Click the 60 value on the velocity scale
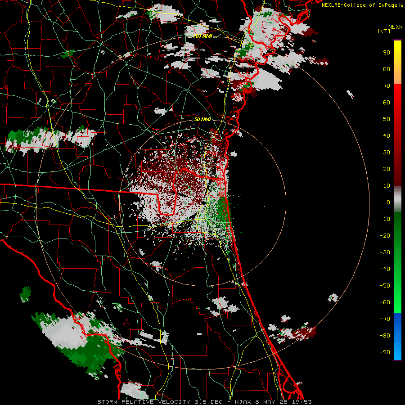Image resolution: width=405 pixels, height=405 pixels. pyautogui.click(x=387, y=103)
